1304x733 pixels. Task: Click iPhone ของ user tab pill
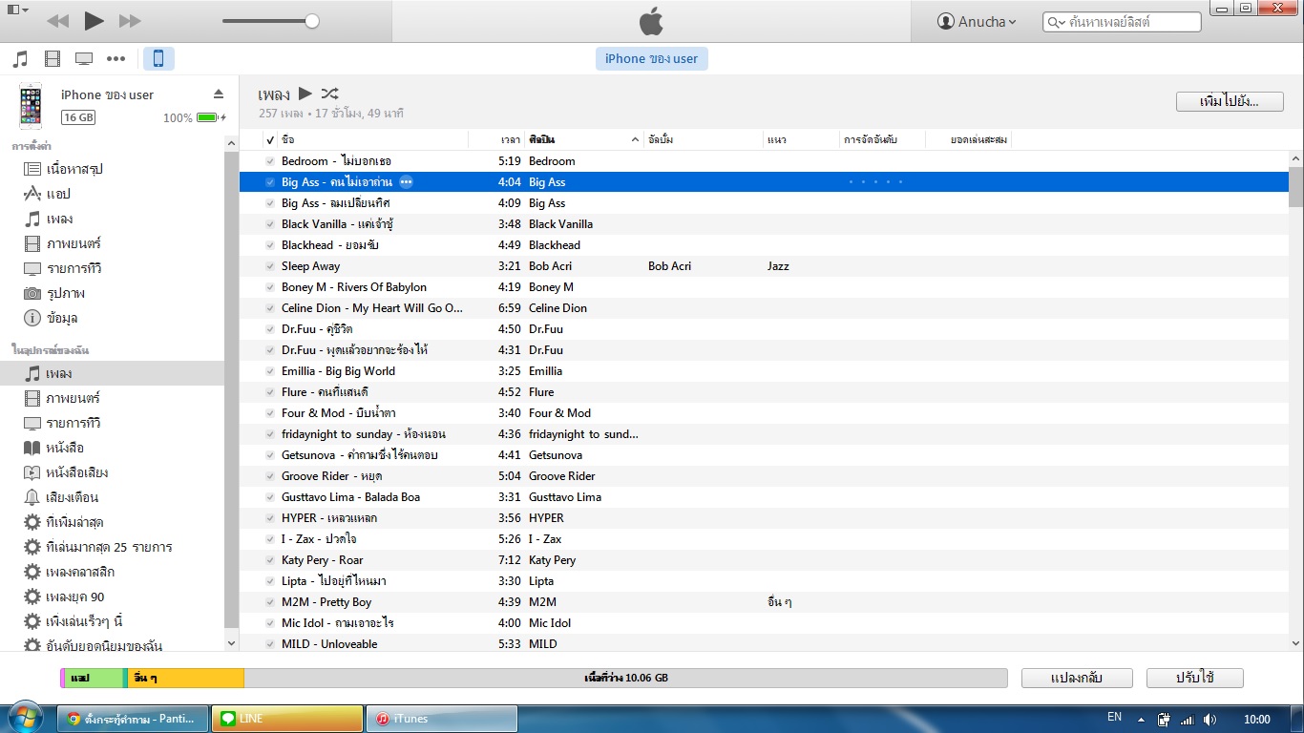pyautogui.click(x=652, y=59)
